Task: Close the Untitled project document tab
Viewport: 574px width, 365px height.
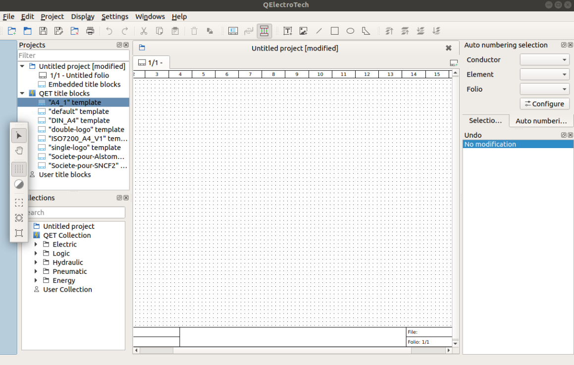Action: (448, 48)
